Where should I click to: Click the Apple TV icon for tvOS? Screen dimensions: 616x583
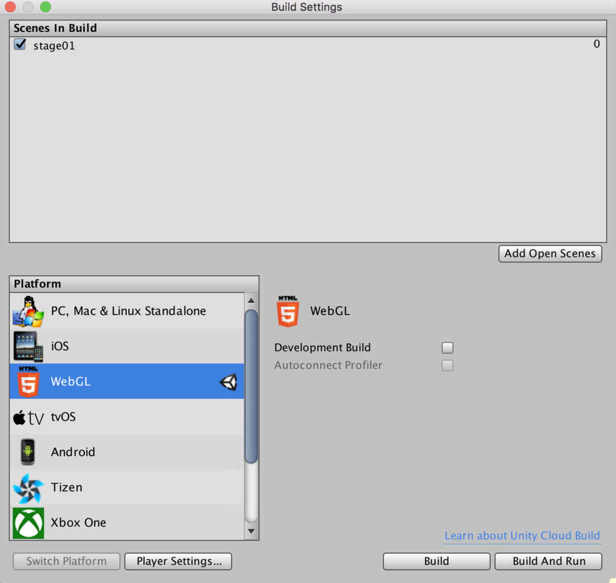pyautogui.click(x=28, y=417)
